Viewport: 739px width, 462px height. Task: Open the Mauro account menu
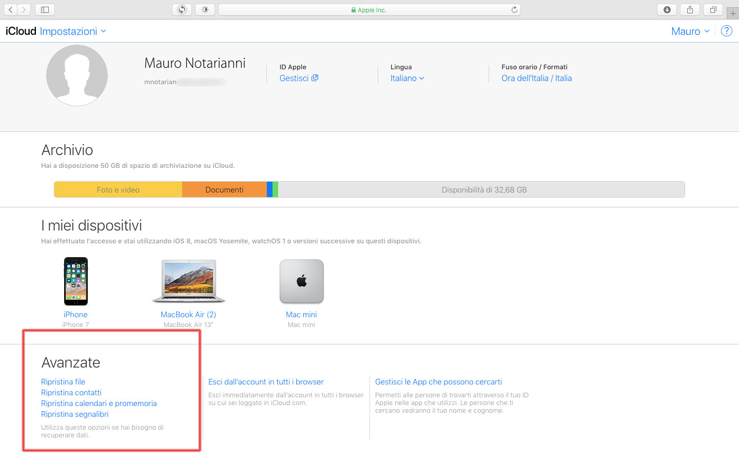click(690, 31)
